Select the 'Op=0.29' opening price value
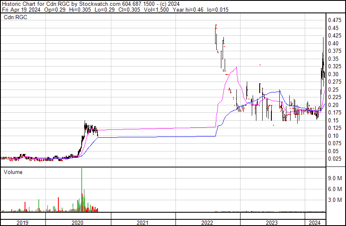 pos(55,10)
